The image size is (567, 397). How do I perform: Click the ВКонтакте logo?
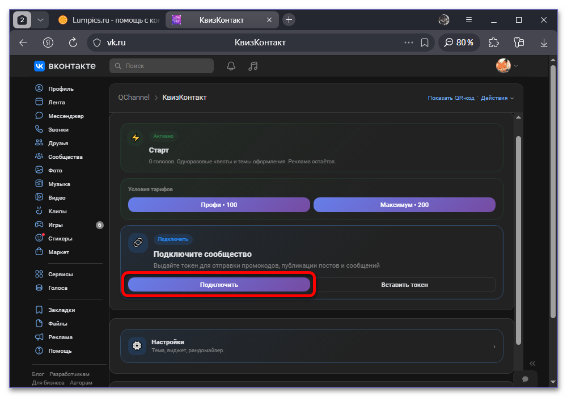click(x=65, y=66)
